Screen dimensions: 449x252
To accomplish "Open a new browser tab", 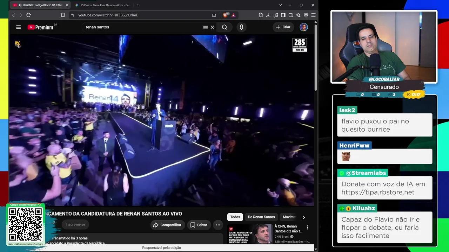I will pos(138,5).
